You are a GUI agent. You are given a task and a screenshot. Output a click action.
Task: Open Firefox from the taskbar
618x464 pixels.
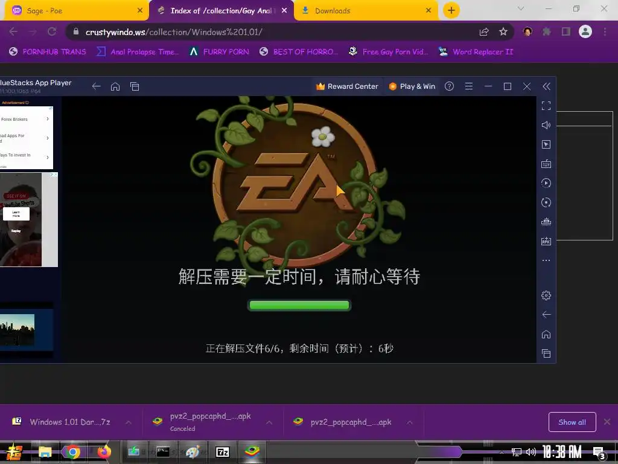pos(104,452)
